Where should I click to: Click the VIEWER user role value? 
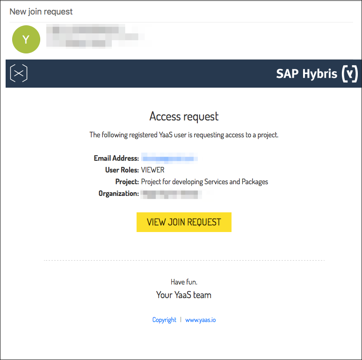152,170
